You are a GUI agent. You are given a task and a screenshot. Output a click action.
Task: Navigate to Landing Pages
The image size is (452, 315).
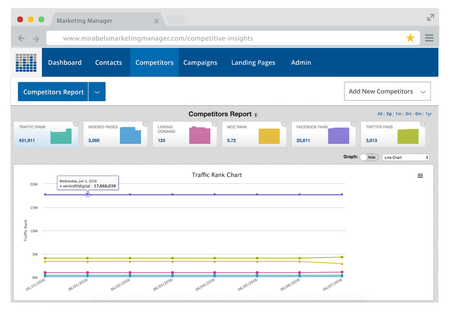(x=254, y=62)
